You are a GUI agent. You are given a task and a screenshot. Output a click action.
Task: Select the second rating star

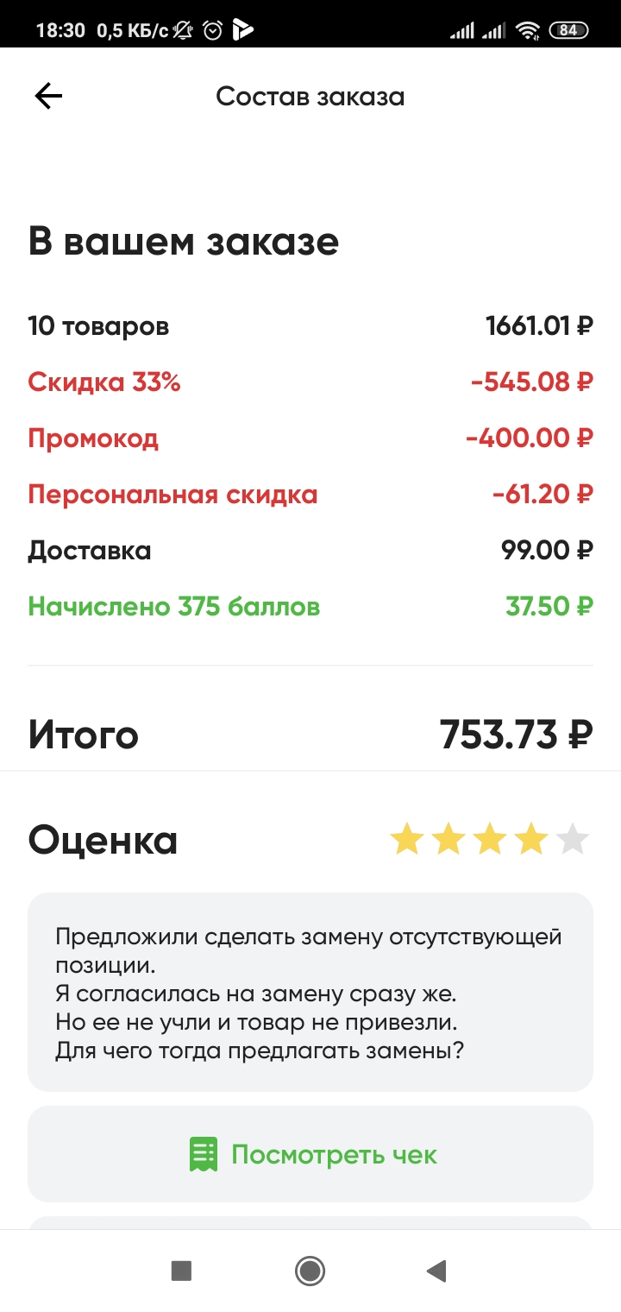448,839
